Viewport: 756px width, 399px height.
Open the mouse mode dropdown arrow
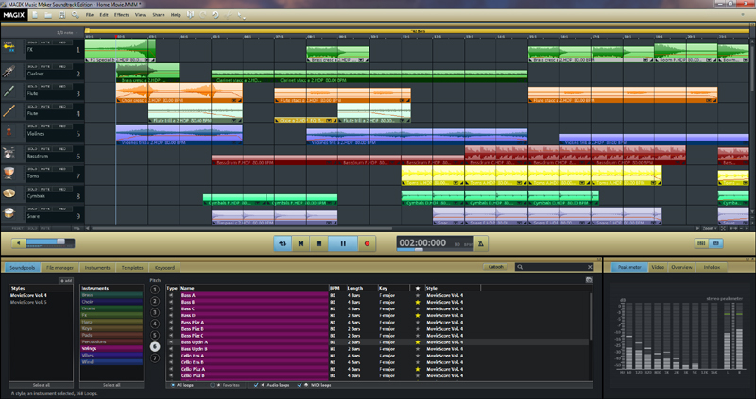(x=245, y=17)
